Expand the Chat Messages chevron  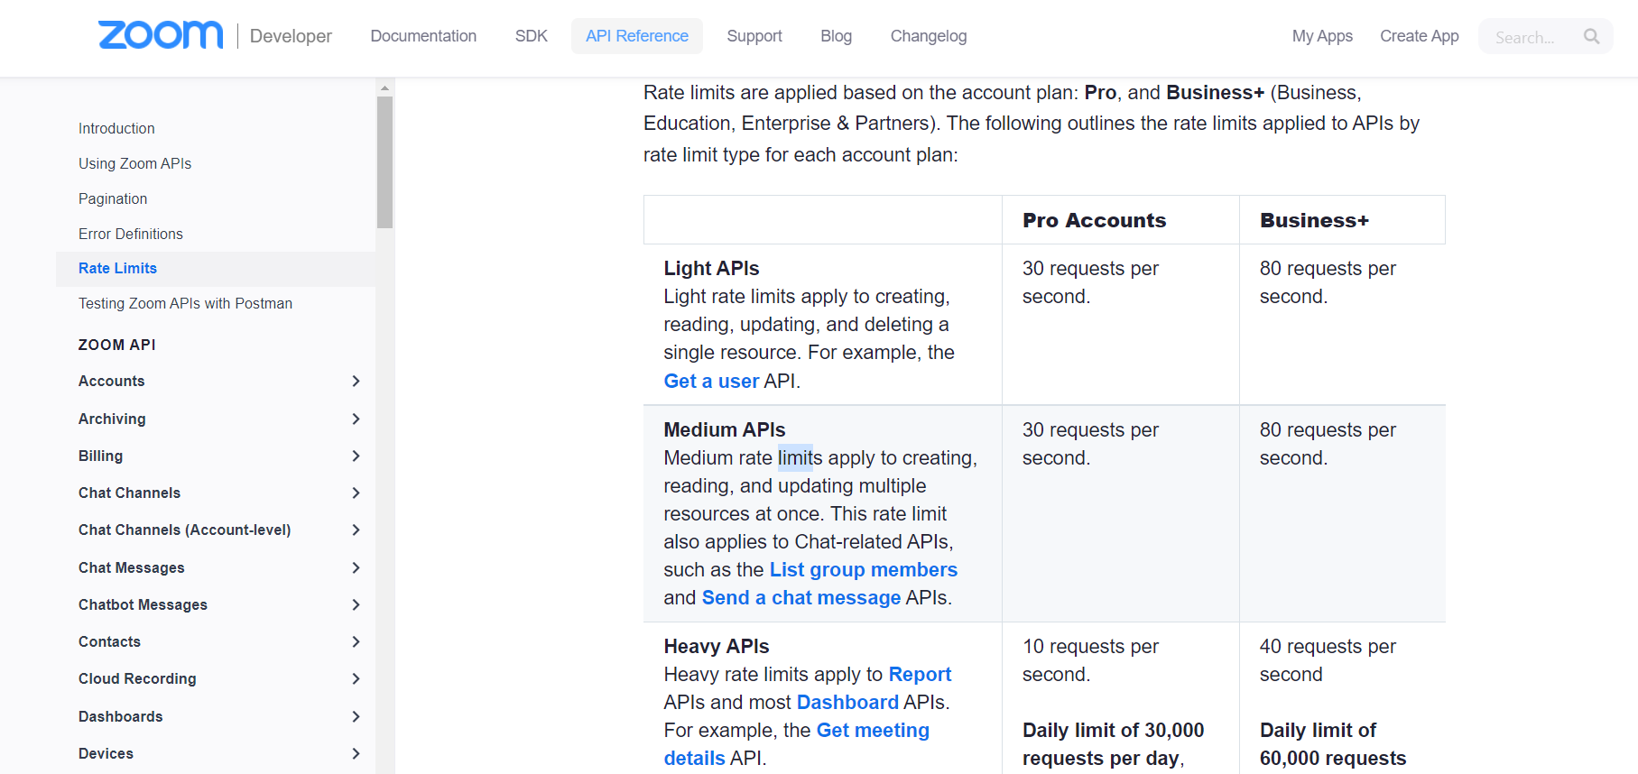(356, 567)
